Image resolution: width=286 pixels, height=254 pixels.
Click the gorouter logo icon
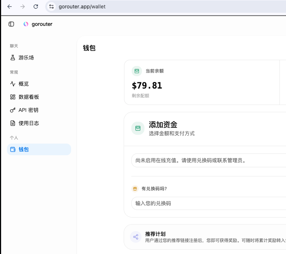pos(26,24)
